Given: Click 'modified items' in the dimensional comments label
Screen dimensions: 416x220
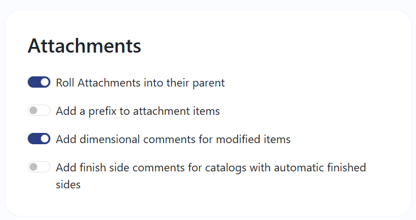Looking at the screenshot, I should click(254, 139).
